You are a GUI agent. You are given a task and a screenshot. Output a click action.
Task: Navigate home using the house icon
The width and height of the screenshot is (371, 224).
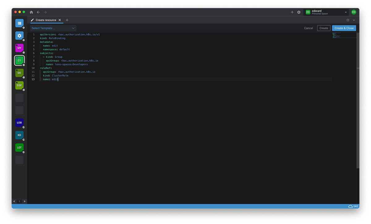(x=31, y=12)
